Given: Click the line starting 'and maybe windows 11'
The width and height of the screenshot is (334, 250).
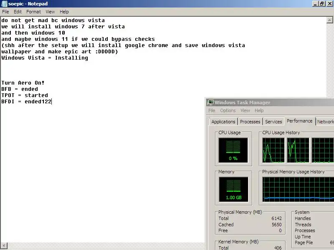Looking at the screenshot, I should [x=78, y=39].
